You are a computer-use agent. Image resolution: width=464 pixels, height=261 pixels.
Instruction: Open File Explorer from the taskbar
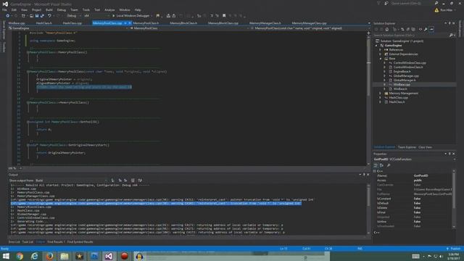click(65, 256)
